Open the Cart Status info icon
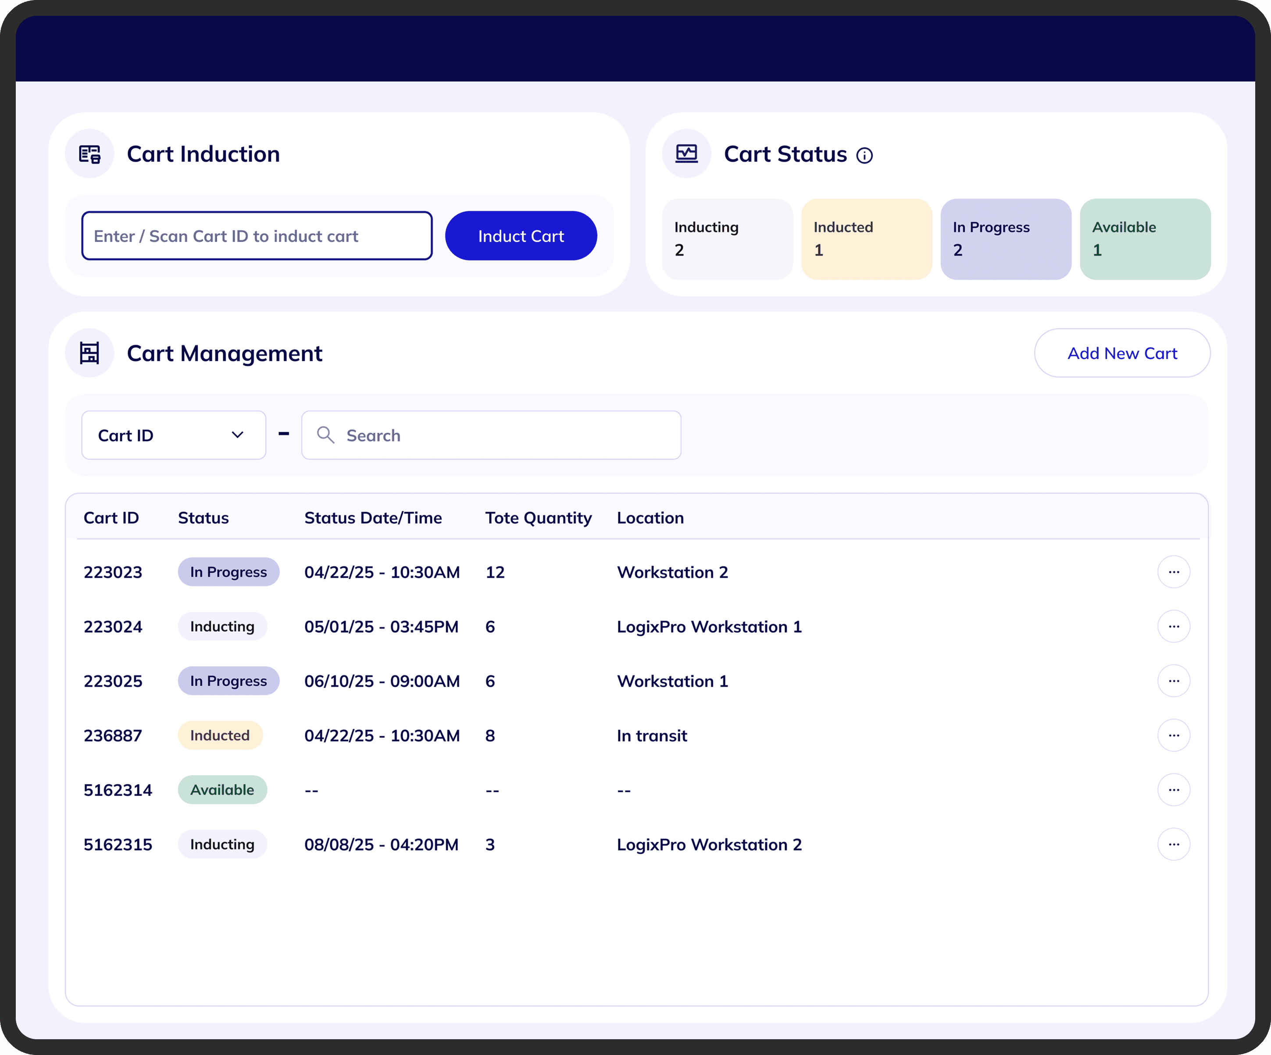The height and width of the screenshot is (1055, 1271). tap(865, 156)
